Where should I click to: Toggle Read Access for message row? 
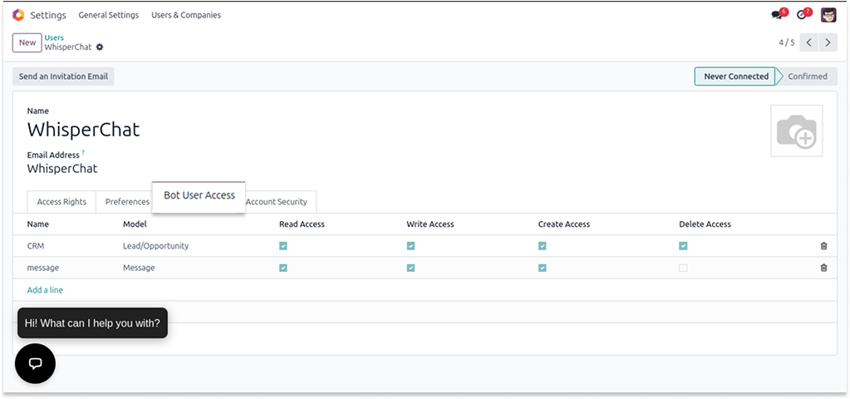click(283, 268)
